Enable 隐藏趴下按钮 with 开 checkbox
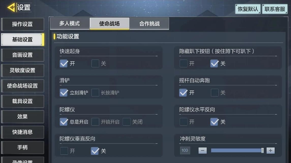The height and width of the screenshot is (163, 291). [183, 63]
